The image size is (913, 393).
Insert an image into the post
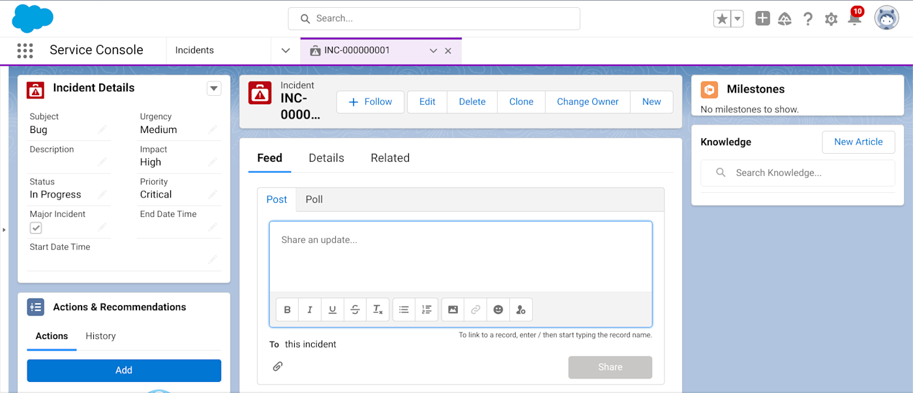pos(453,310)
